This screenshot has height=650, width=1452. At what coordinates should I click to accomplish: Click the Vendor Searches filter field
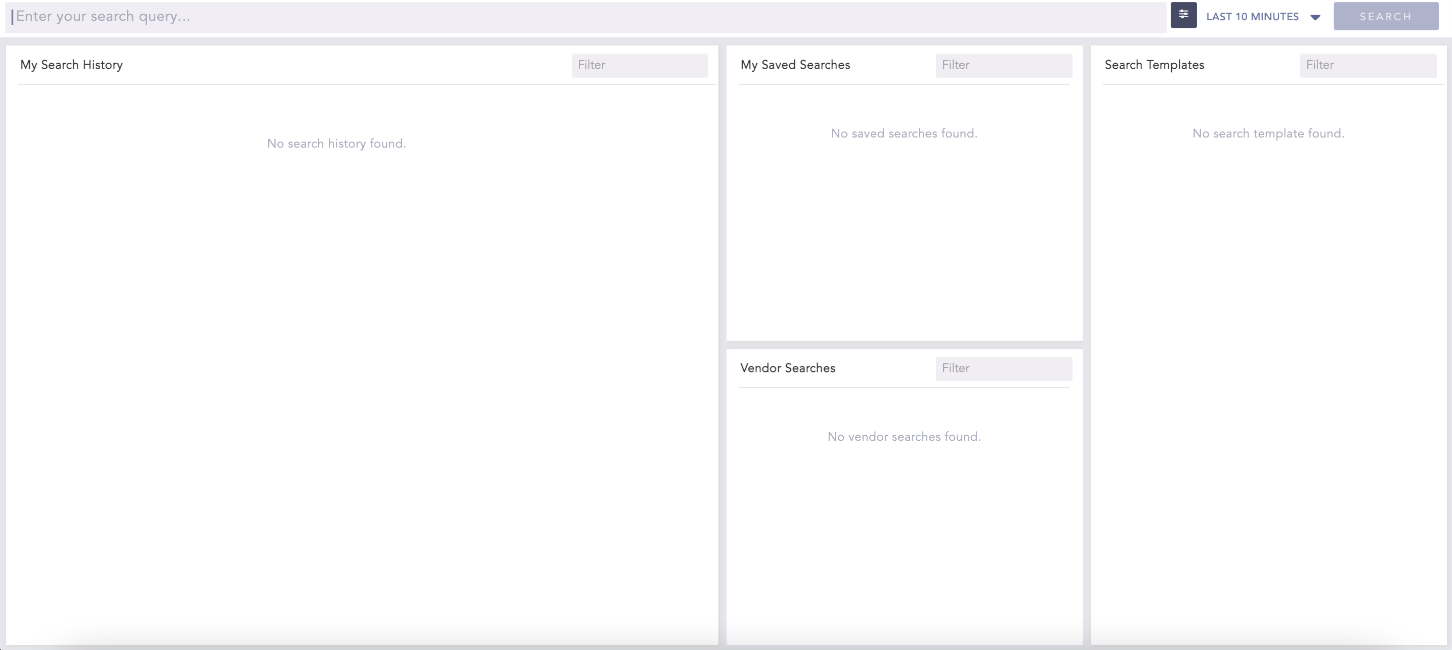pos(1003,368)
